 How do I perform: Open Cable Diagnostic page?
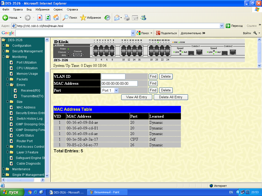point(29,164)
